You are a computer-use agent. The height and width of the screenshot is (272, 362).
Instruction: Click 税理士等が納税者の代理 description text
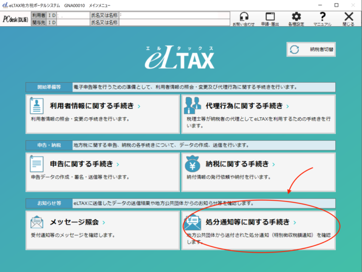point(258,122)
